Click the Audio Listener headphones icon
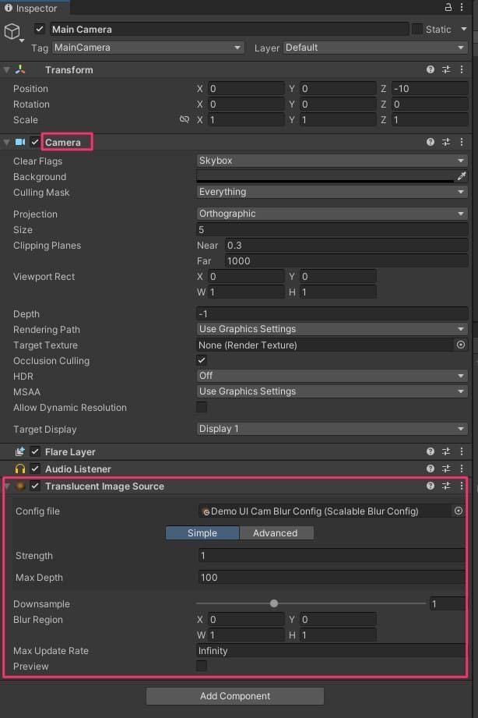Viewport: 478px width, 718px height. (20, 469)
